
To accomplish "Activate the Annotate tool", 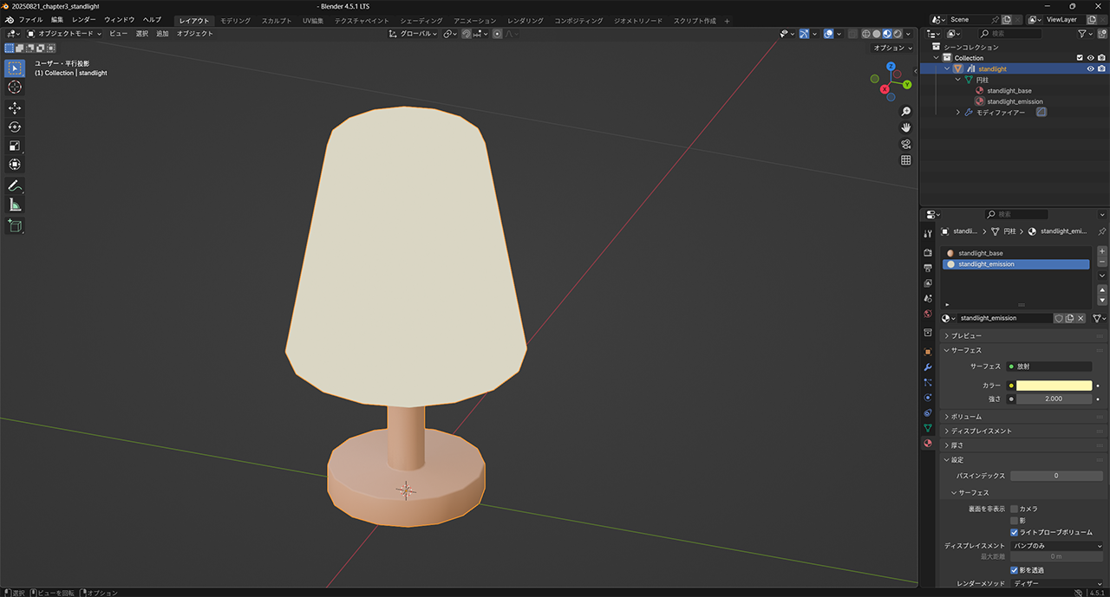I will point(15,185).
